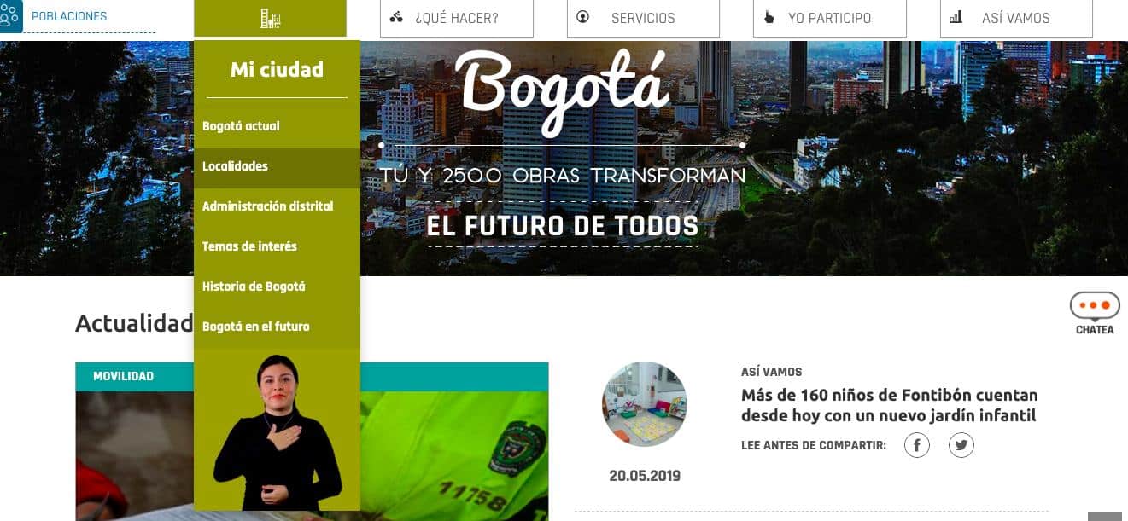
Task: Go to Historia de Bogotá
Action: [254, 287]
